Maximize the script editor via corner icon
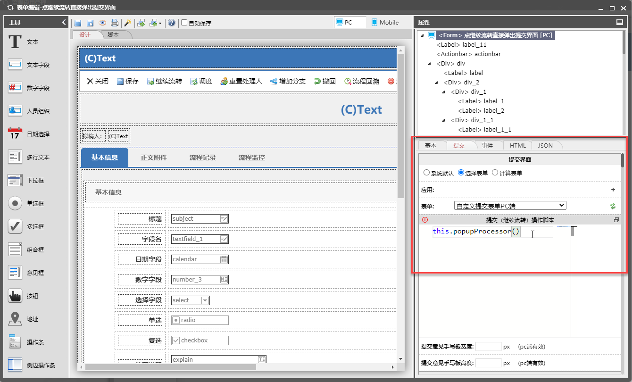The height and width of the screenshot is (382, 632). [616, 220]
